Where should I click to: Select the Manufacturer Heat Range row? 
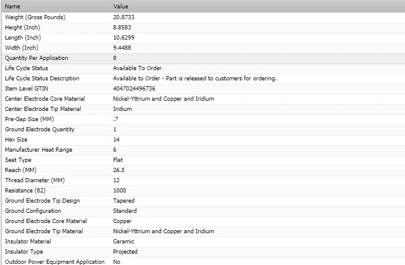(x=39, y=150)
